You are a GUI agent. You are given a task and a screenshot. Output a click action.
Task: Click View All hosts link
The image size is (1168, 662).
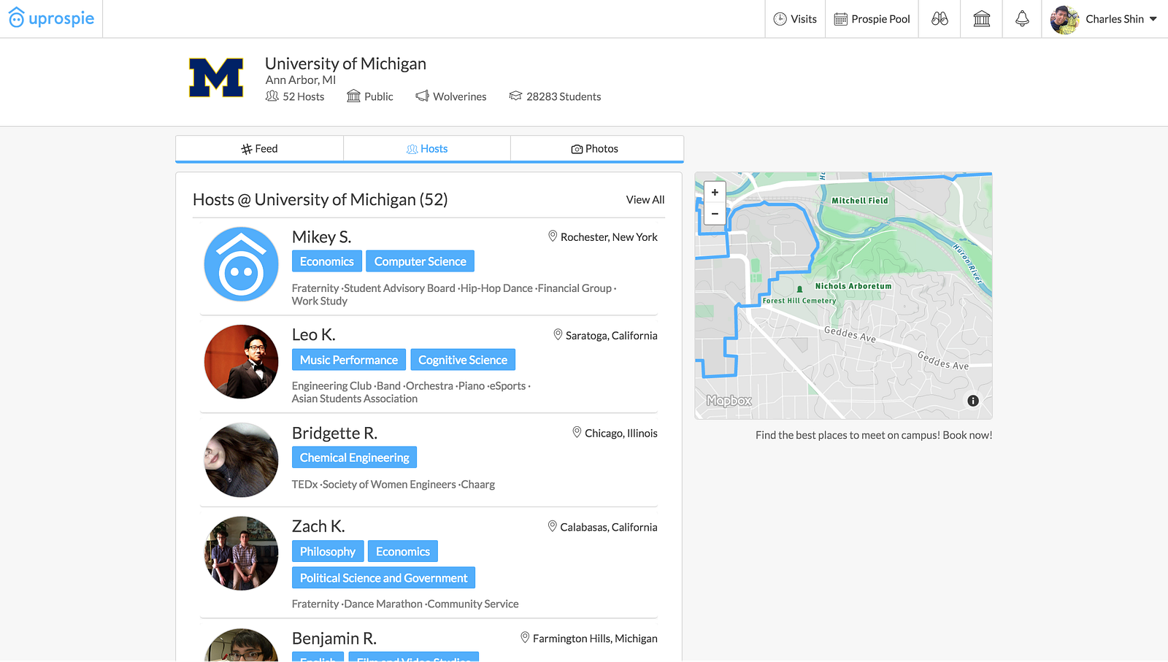(x=645, y=200)
